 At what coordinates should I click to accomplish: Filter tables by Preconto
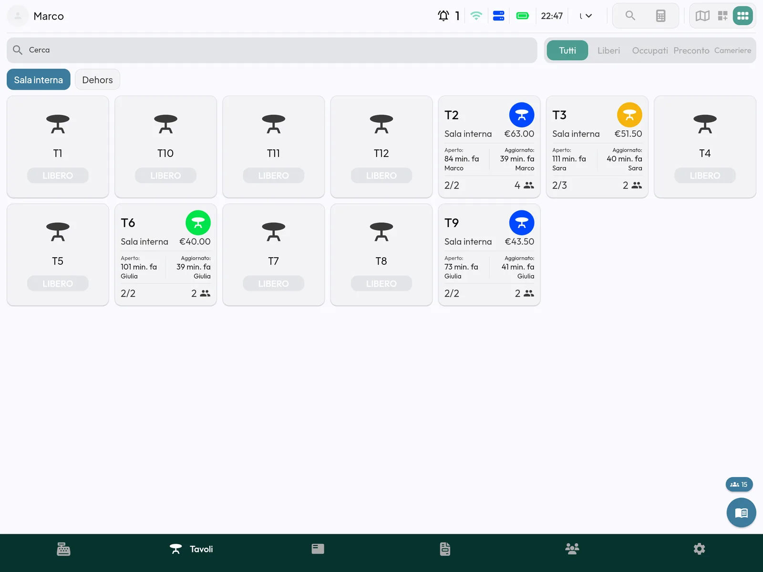(x=691, y=51)
